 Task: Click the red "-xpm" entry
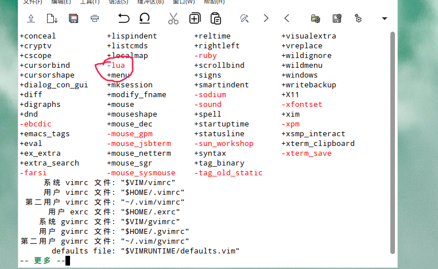click(x=290, y=124)
